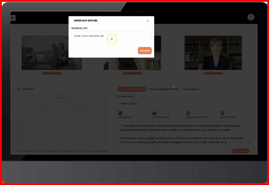Close the Enter Any Site URL dialog
The width and height of the screenshot is (269, 185).
[x=147, y=21]
